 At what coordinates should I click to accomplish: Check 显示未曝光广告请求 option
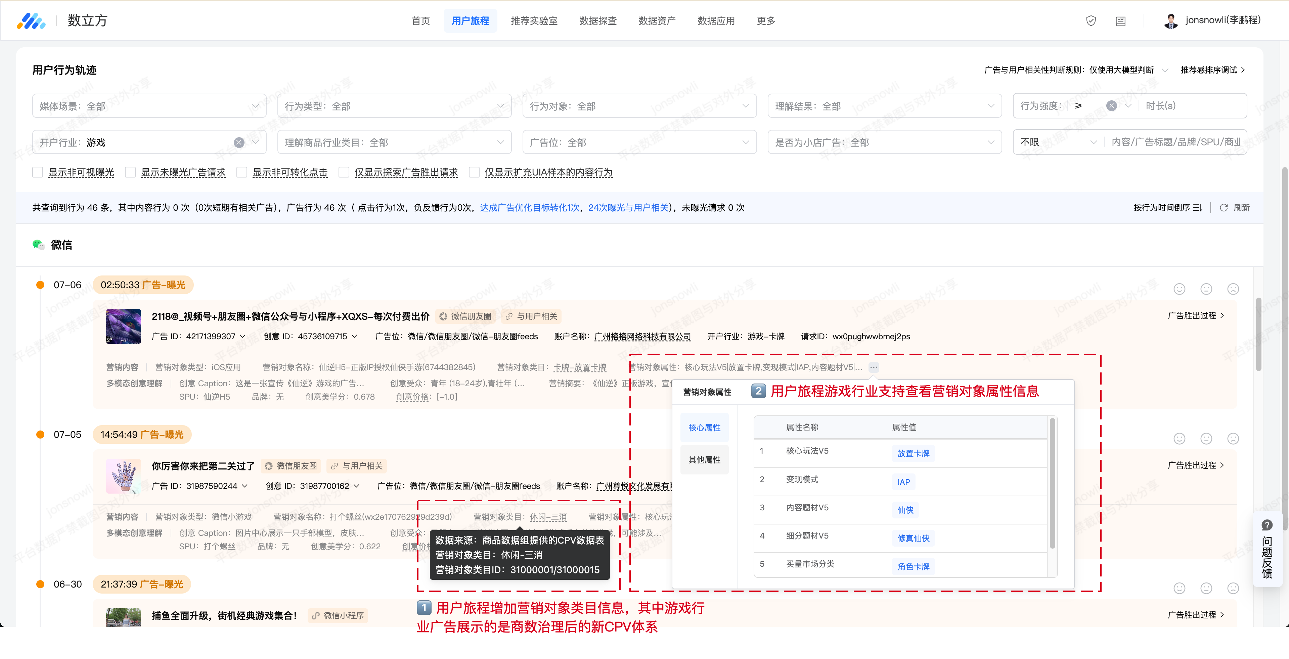coord(131,172)
